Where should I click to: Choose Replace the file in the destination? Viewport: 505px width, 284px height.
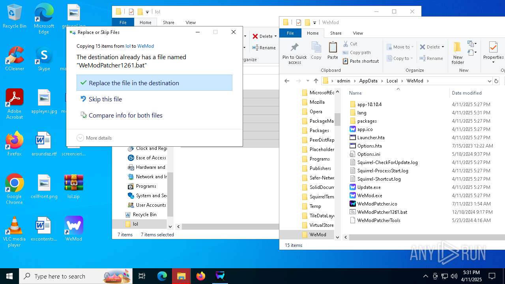(x=154, y=83)
